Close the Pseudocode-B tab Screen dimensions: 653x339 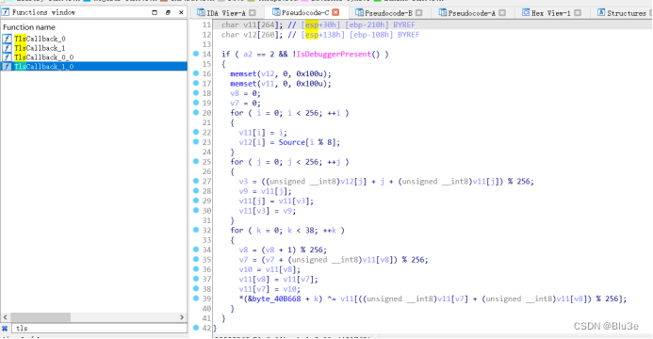[x=419, y=13]
